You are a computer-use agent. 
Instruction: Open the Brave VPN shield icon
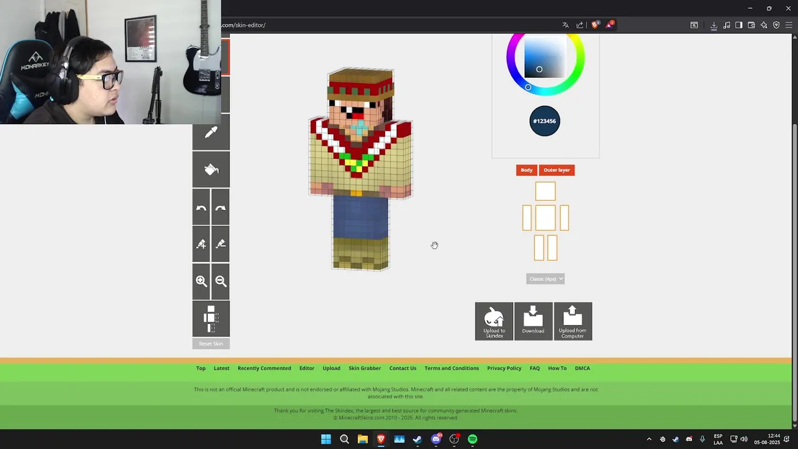(776, 25)
